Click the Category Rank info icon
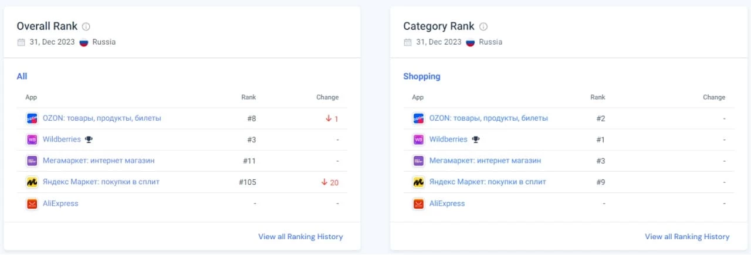Image resolution: width=751 pixels, height=255 pixels. [483, 26]
